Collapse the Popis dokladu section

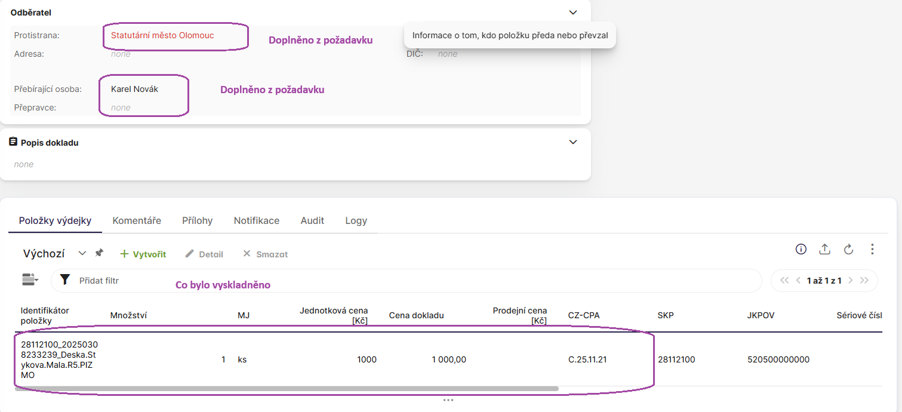click(x=573, y=142)
